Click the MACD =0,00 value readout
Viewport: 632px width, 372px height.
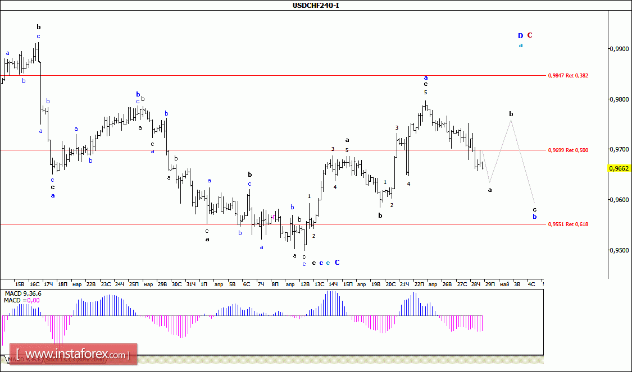(x=22, y=300)
